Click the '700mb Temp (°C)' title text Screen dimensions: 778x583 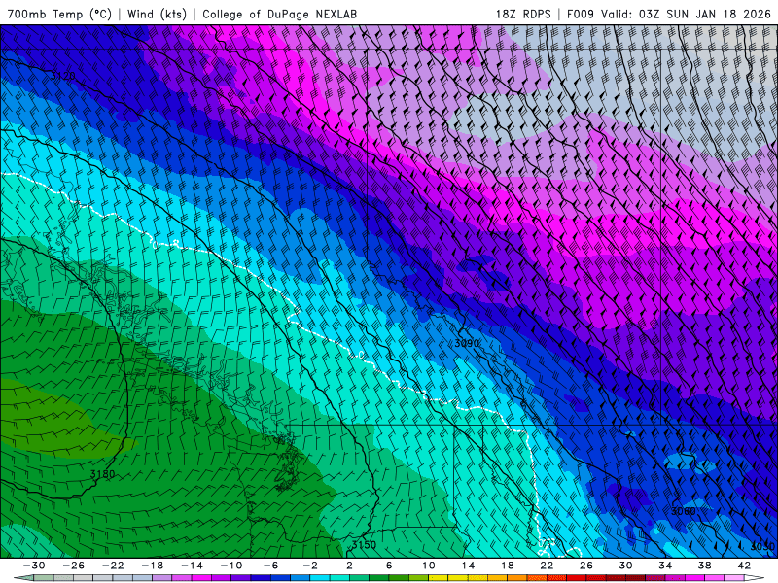coord(59,14)
